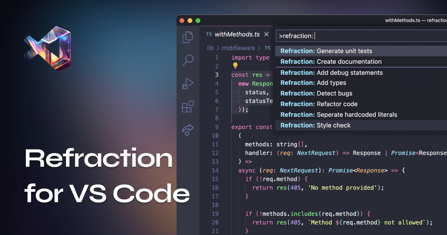This screenshot has width=447, height=235.
Task: Open the Search view
Action: [187, 60]
